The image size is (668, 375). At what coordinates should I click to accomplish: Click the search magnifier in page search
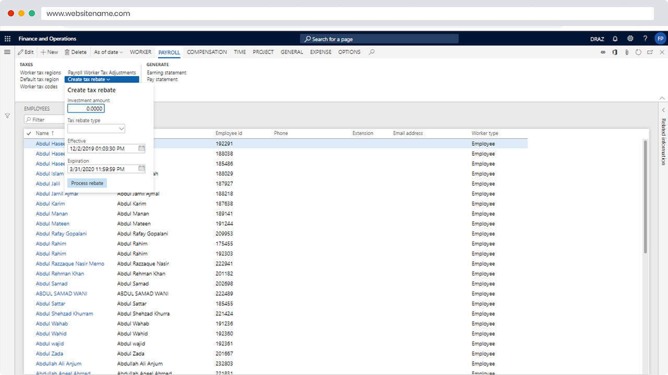308,39
